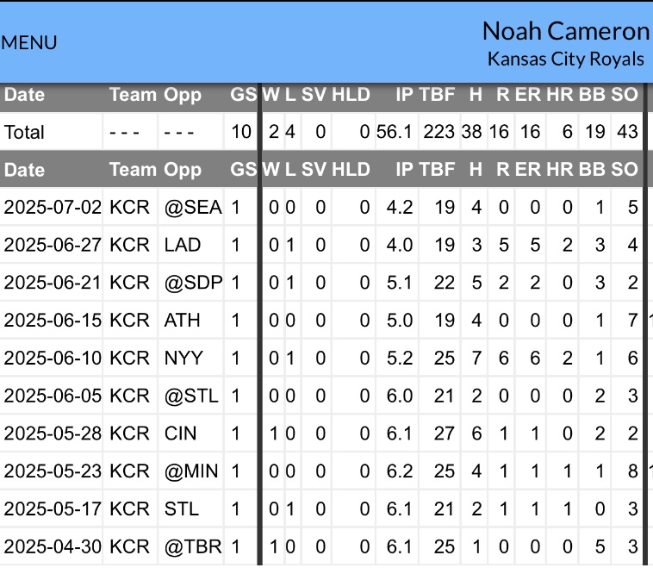Click the 2025-04-30 game date
653x574 pixels.
(53, 546)
